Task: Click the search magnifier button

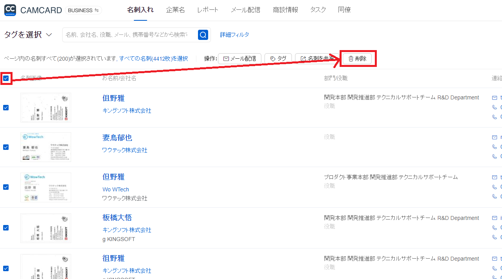Action: [203, 35]
